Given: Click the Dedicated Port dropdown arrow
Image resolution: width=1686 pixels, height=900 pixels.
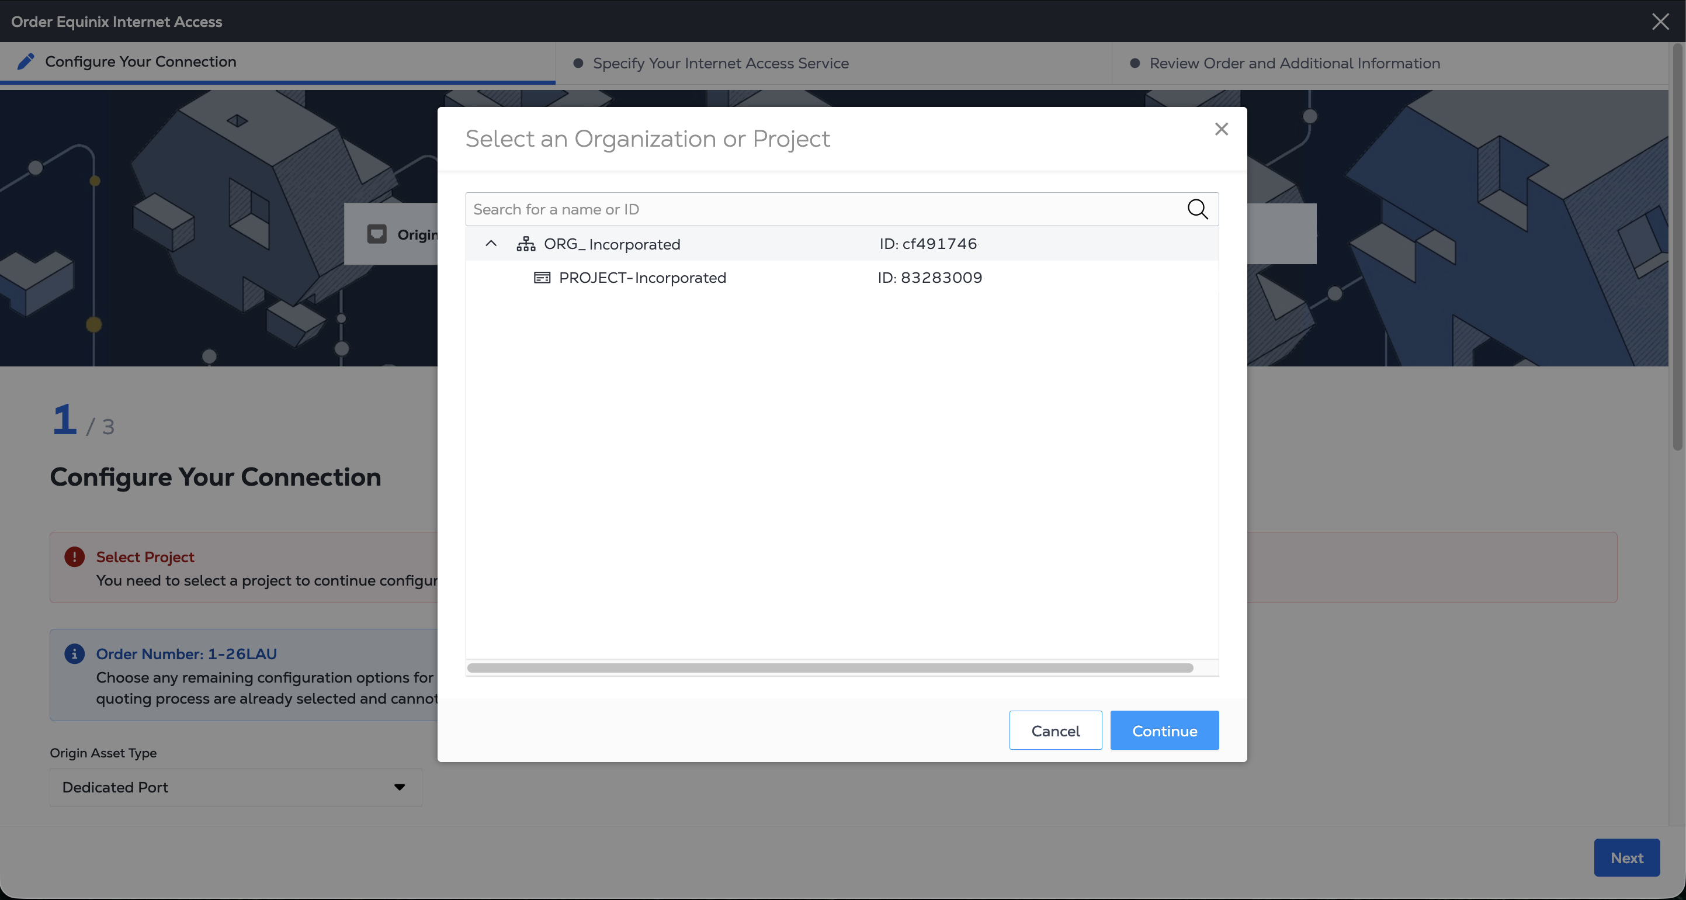Looking at the screenshot, I should pos(399,787).
